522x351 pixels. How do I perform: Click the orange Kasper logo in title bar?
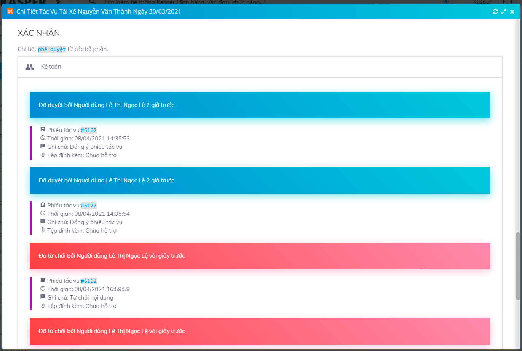10,11
